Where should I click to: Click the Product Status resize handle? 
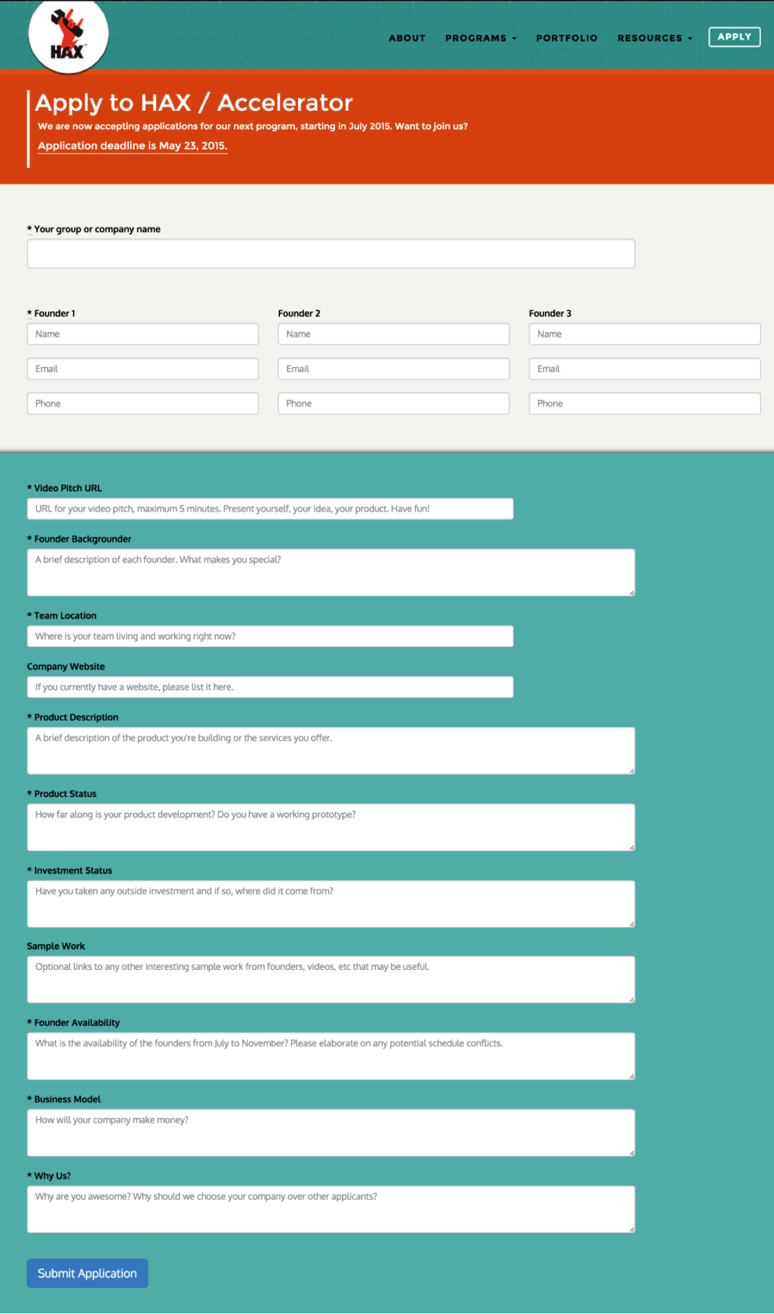point(632,847)
